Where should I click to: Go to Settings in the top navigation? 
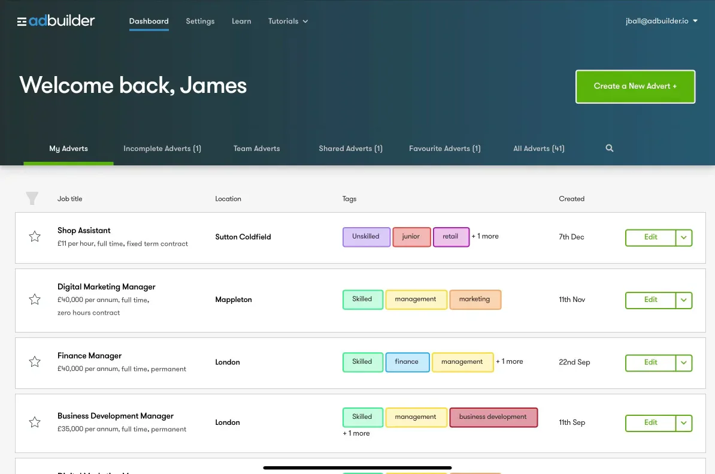click(x=200, y=20)
